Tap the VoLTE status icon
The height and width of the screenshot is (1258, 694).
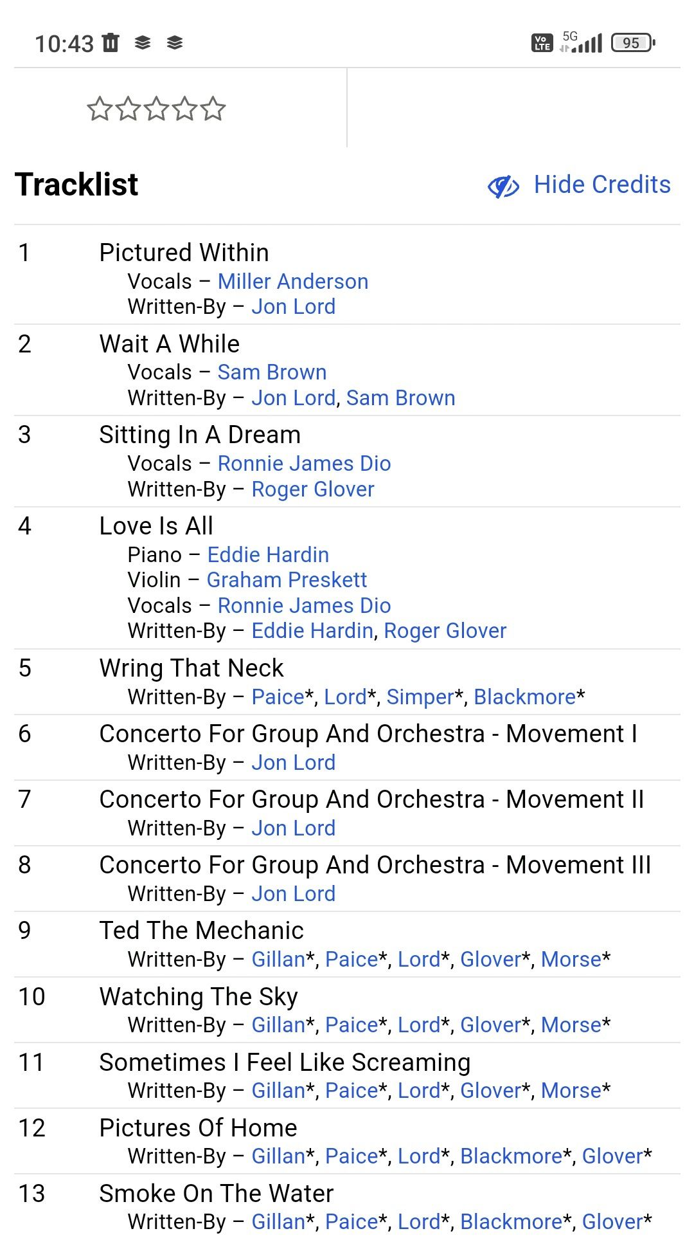(x=542, y=43)
